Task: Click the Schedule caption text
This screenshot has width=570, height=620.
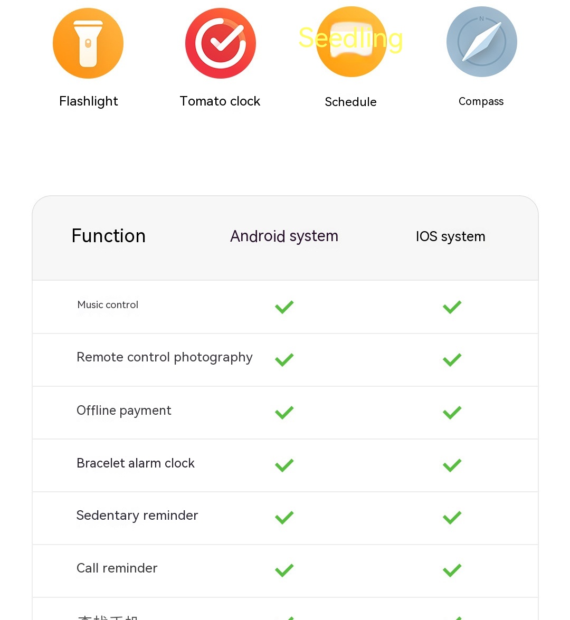Action: tap(351, 102)
